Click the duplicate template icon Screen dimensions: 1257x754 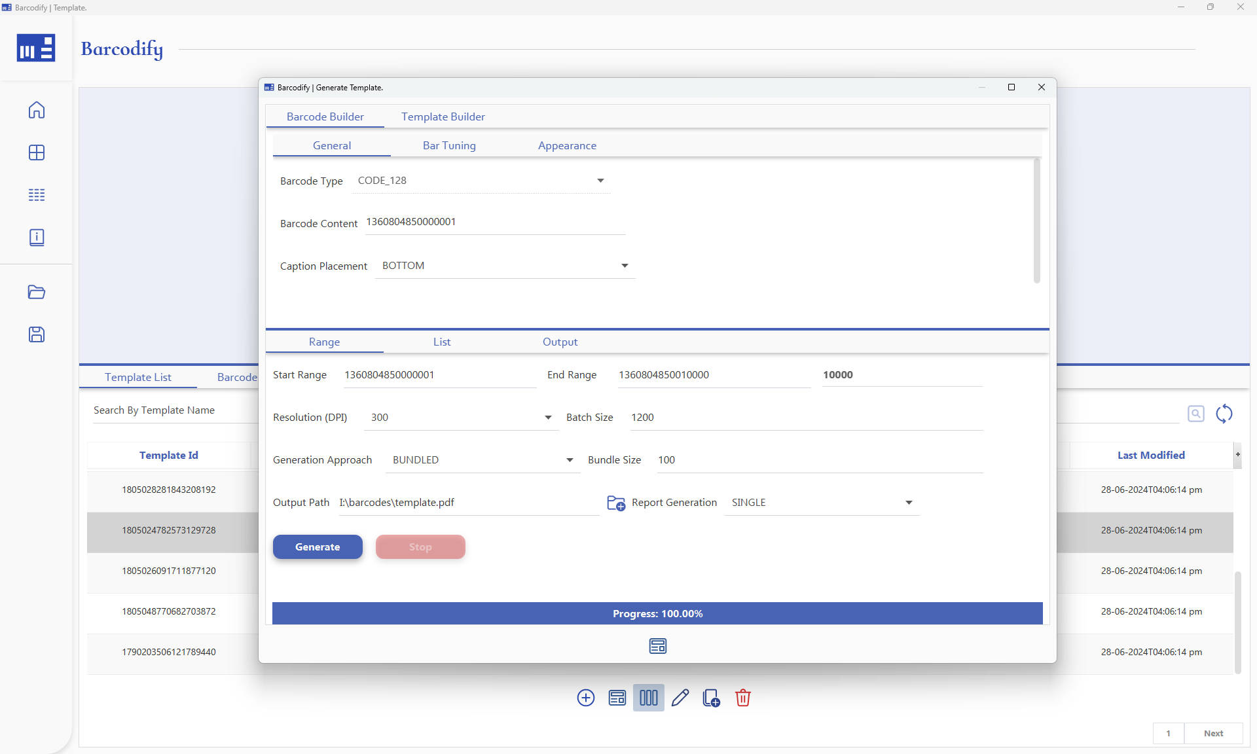(x=711, y=698)
